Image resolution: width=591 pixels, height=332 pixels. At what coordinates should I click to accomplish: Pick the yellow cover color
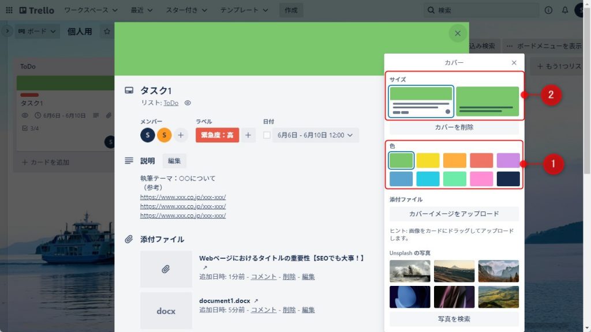pyautogui.click(x=428, y=160)
